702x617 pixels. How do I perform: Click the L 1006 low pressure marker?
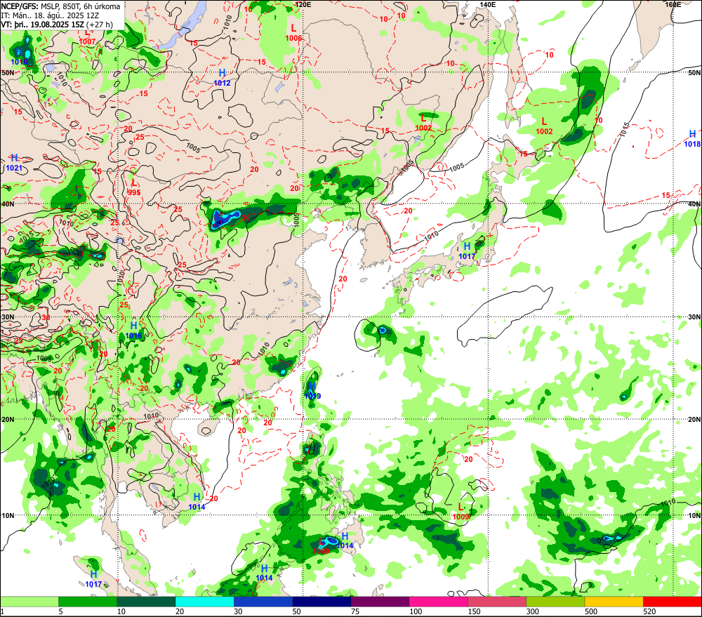pyautogui.click(x=293, y=33)
